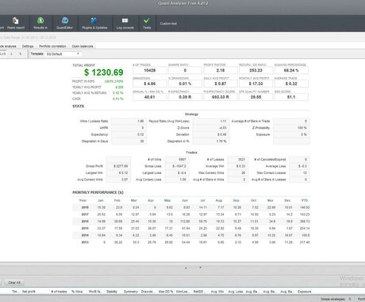Click average trade value $ 0.32
This screenshot has width=365, height=302.
(291, 83)
